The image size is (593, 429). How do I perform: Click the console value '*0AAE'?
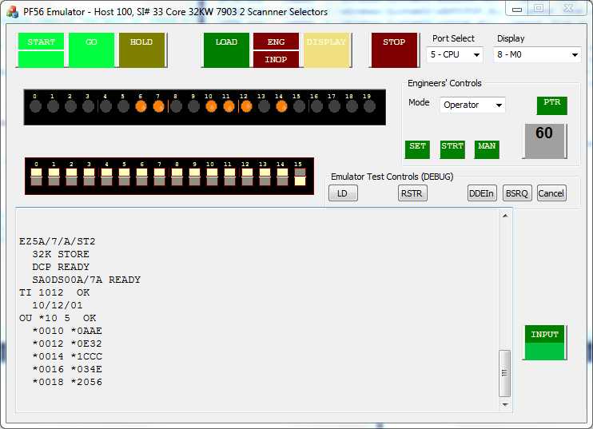click(86, 331)
